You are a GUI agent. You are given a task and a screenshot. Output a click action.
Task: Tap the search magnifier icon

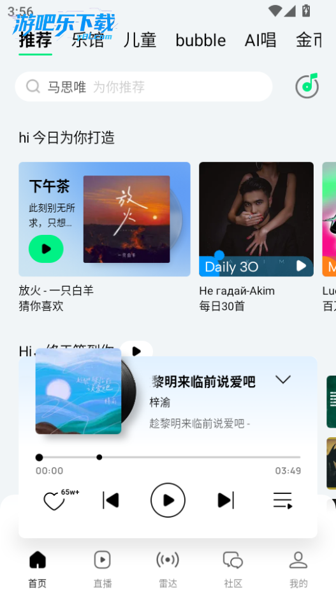click(x=33, y=87)
